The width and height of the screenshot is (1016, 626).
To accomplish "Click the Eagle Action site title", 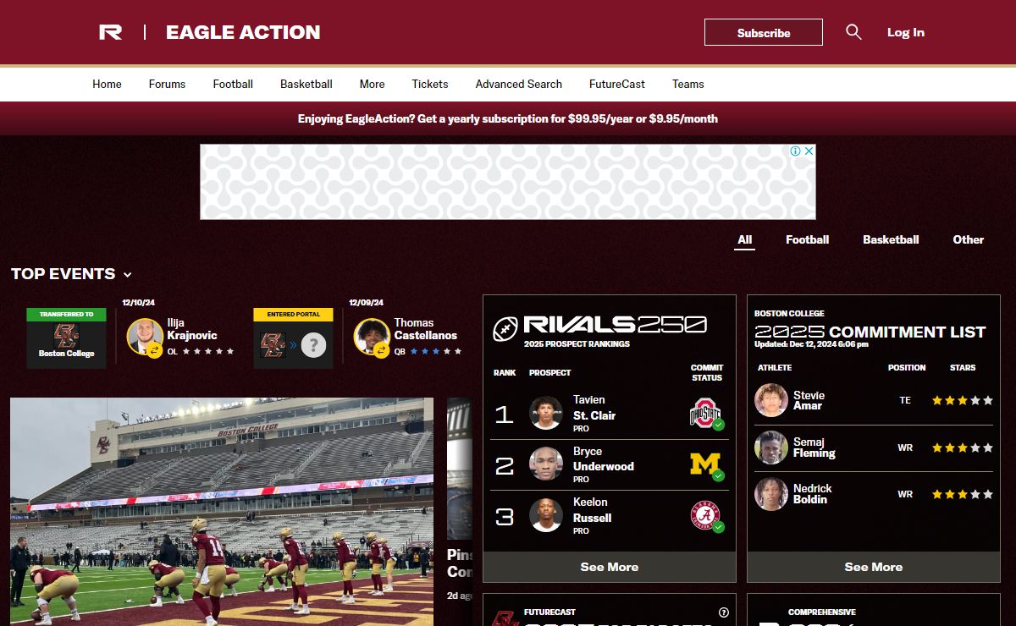I will click(x=243, y=32).
